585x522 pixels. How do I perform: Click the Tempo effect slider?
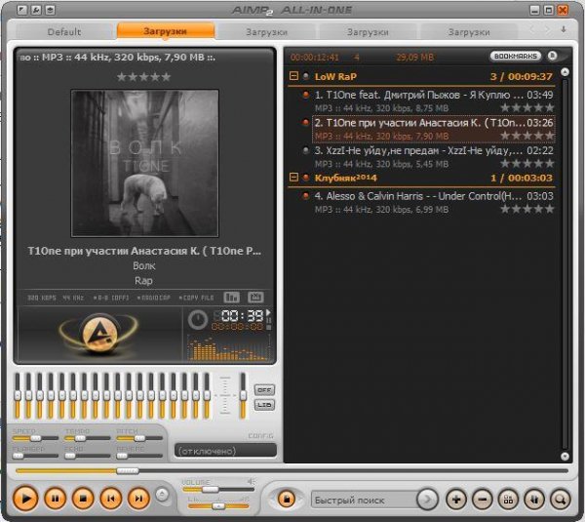point(88,438)
